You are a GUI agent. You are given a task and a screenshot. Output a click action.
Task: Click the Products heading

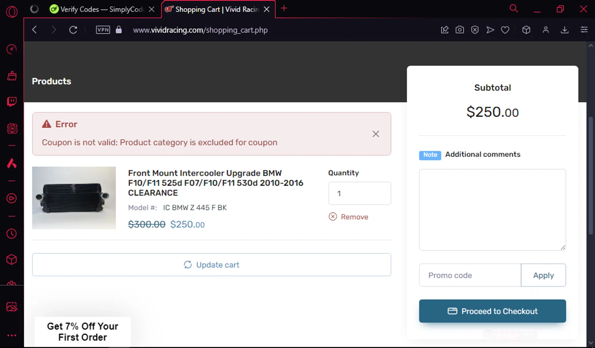52,81
